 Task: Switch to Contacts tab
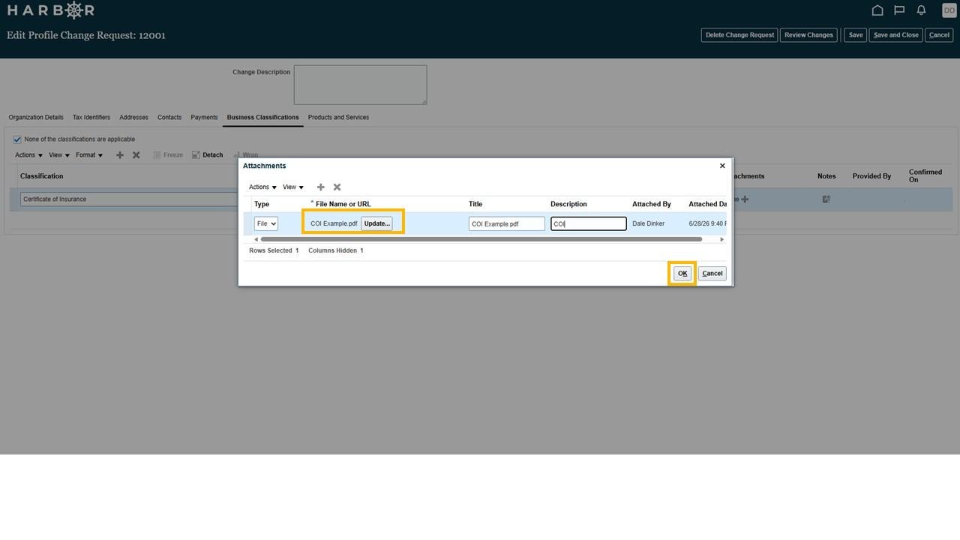click(x=169, y=118)
